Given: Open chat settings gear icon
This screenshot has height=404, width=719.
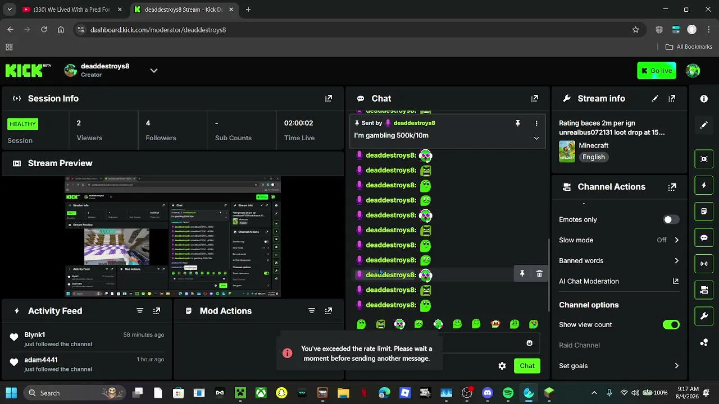Looking at the screenshot, I should [502, 366].
